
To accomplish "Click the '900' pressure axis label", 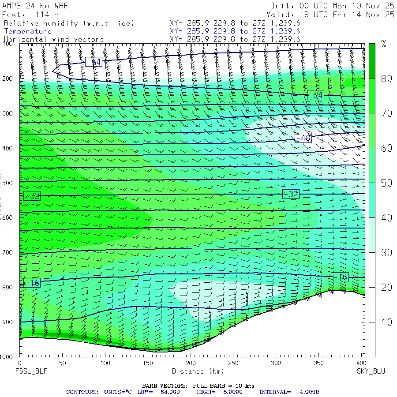I will click(7, 322).
